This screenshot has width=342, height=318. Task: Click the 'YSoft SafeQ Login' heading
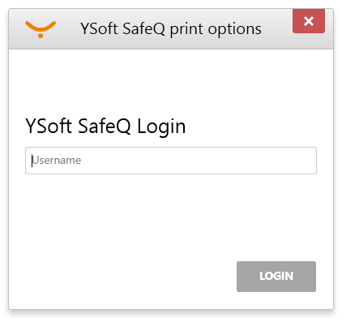[x=105, y=127]
